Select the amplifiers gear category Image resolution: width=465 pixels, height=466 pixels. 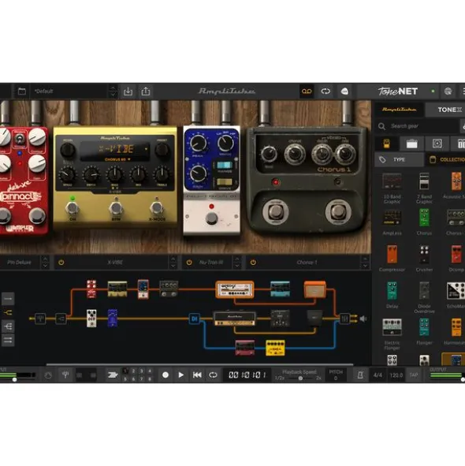click(x=412, y=144)
